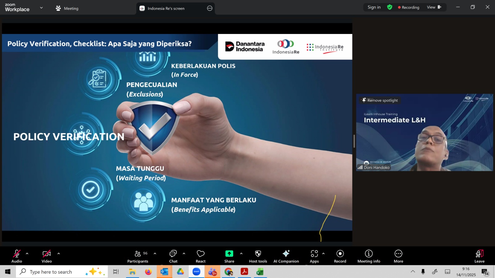Show Meeting info
This screenshot has width=495, height=278.
(368, 256)
